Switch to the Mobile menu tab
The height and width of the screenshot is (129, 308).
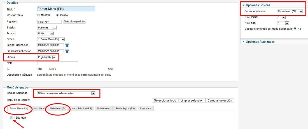click(104, 108)
